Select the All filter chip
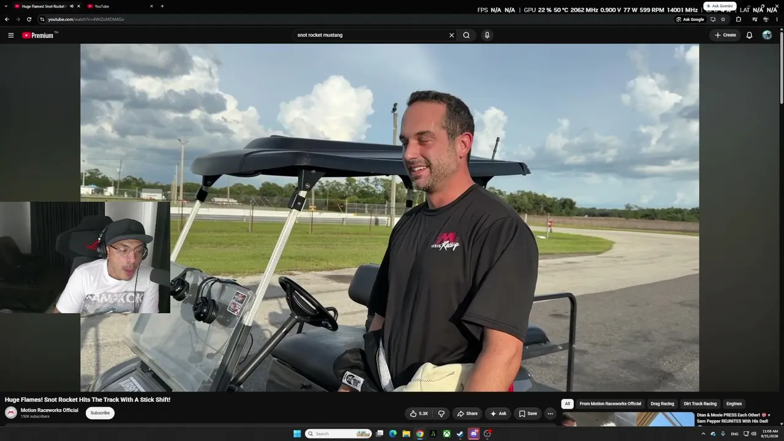 click(567, 404)
